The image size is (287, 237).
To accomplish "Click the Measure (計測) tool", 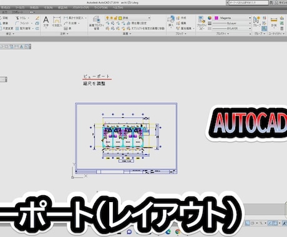I will [274, 22].
